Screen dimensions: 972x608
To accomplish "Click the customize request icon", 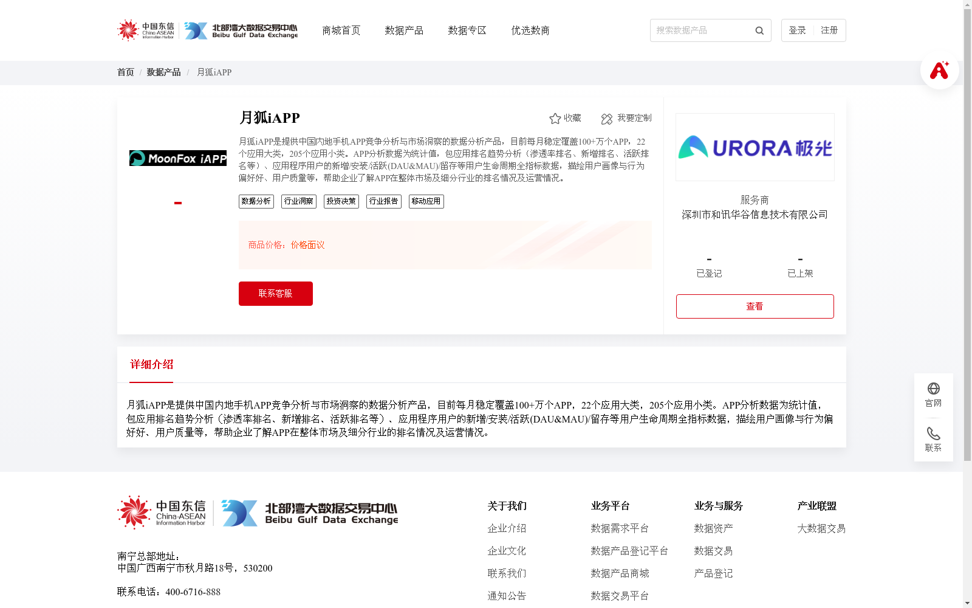I will point(607,119).
